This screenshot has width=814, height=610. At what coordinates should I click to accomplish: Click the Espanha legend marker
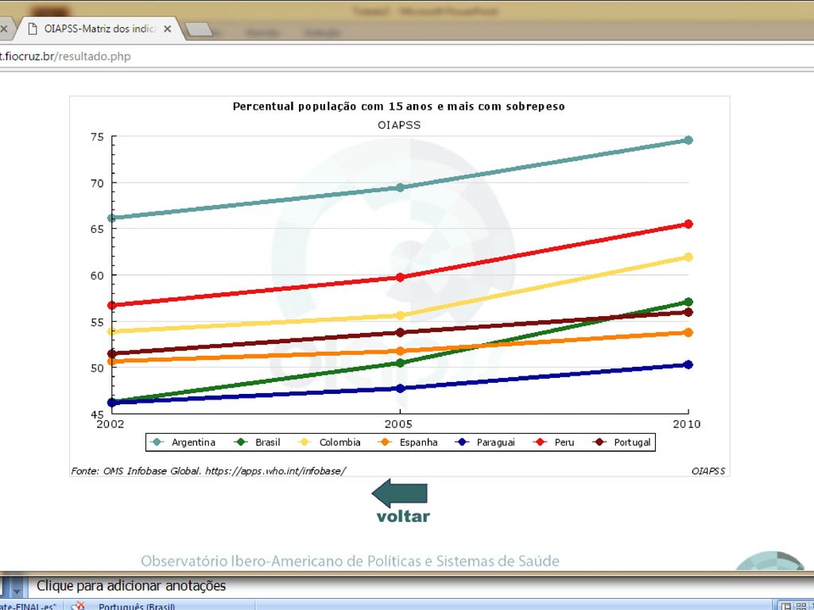pos(386,442)
